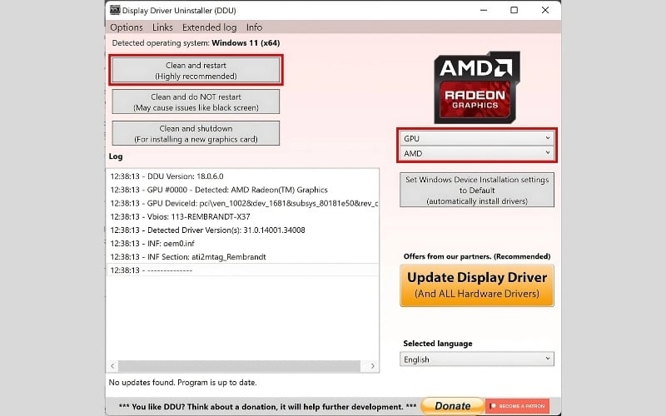Image resolution: width=666 pixels, height=416 pixels.
Task: Click Clean and do NOT restart
Action: point(196,102)
